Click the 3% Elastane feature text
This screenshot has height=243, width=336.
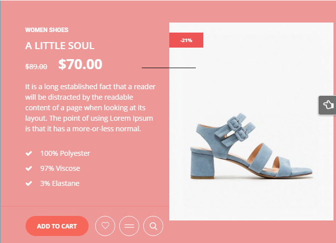60,183
